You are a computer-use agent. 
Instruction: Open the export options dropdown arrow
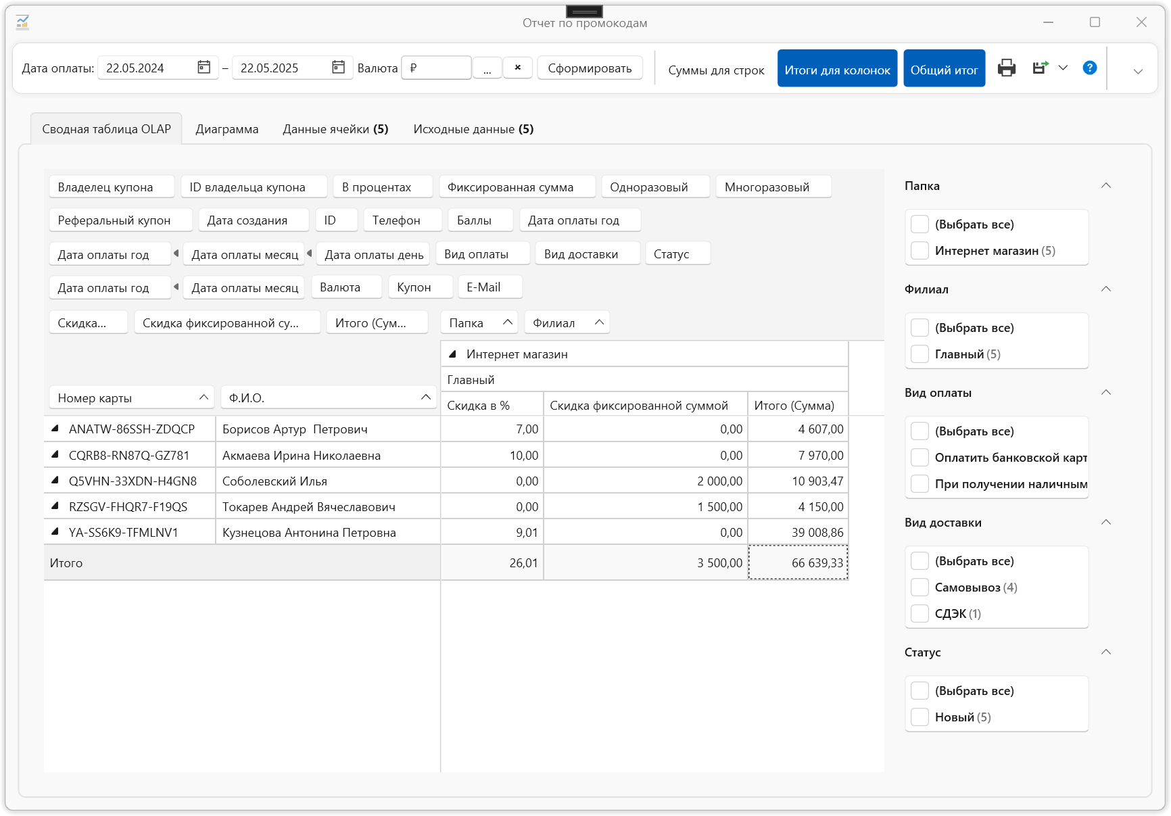coord(1063,68)
